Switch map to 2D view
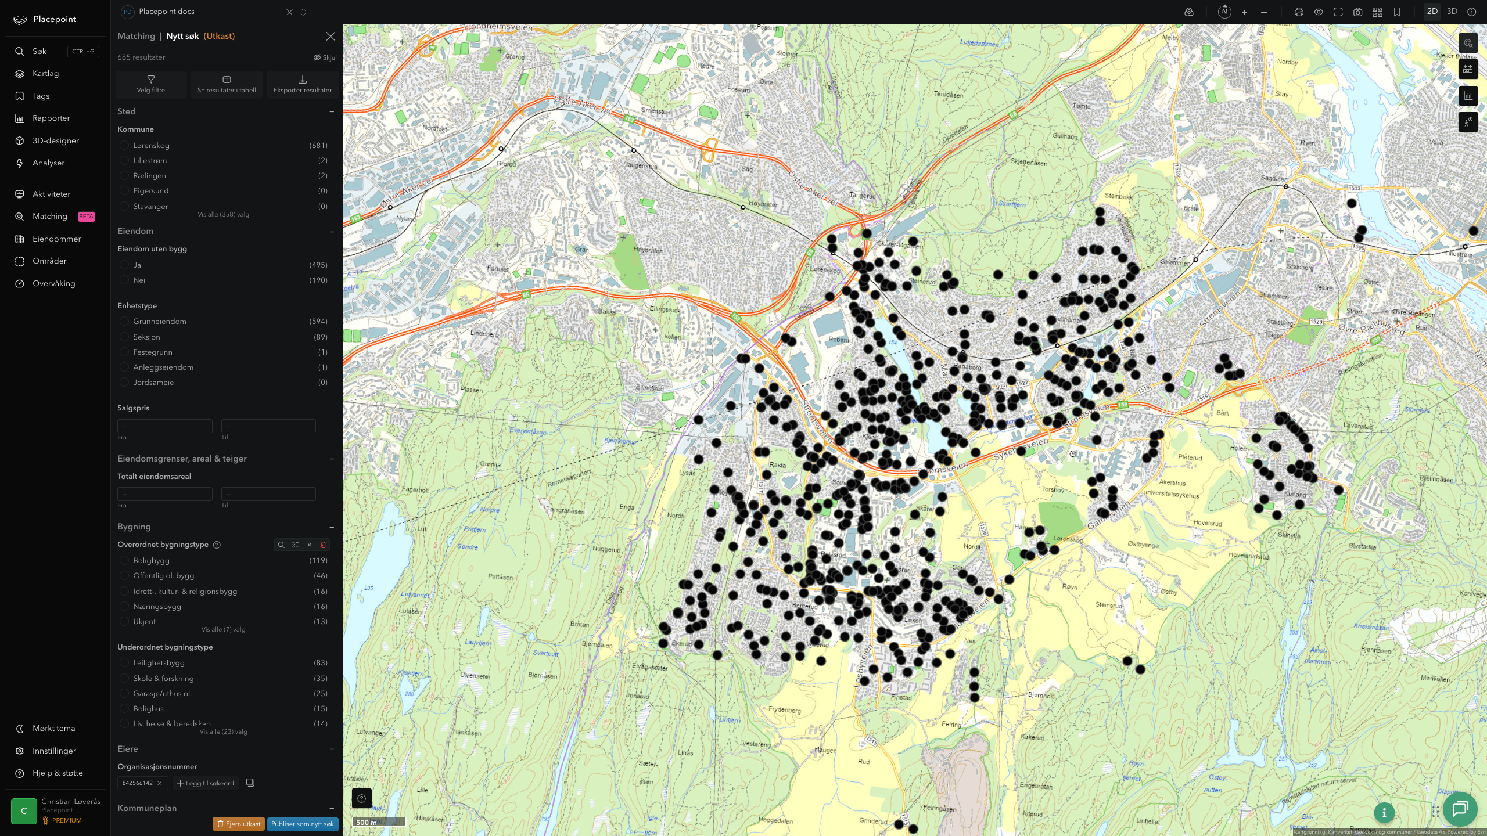1487x836 pixels. point(1432,12)
